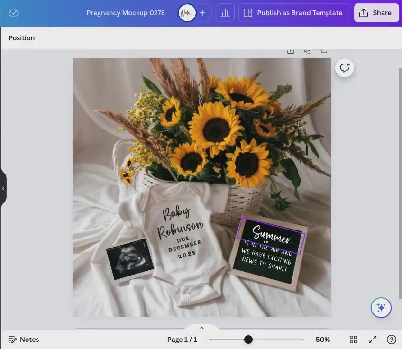Open the 50% zoom level dropdown
Image resolution: width=402 pixels, height=349 pixels.
click(x=323, y=340)
